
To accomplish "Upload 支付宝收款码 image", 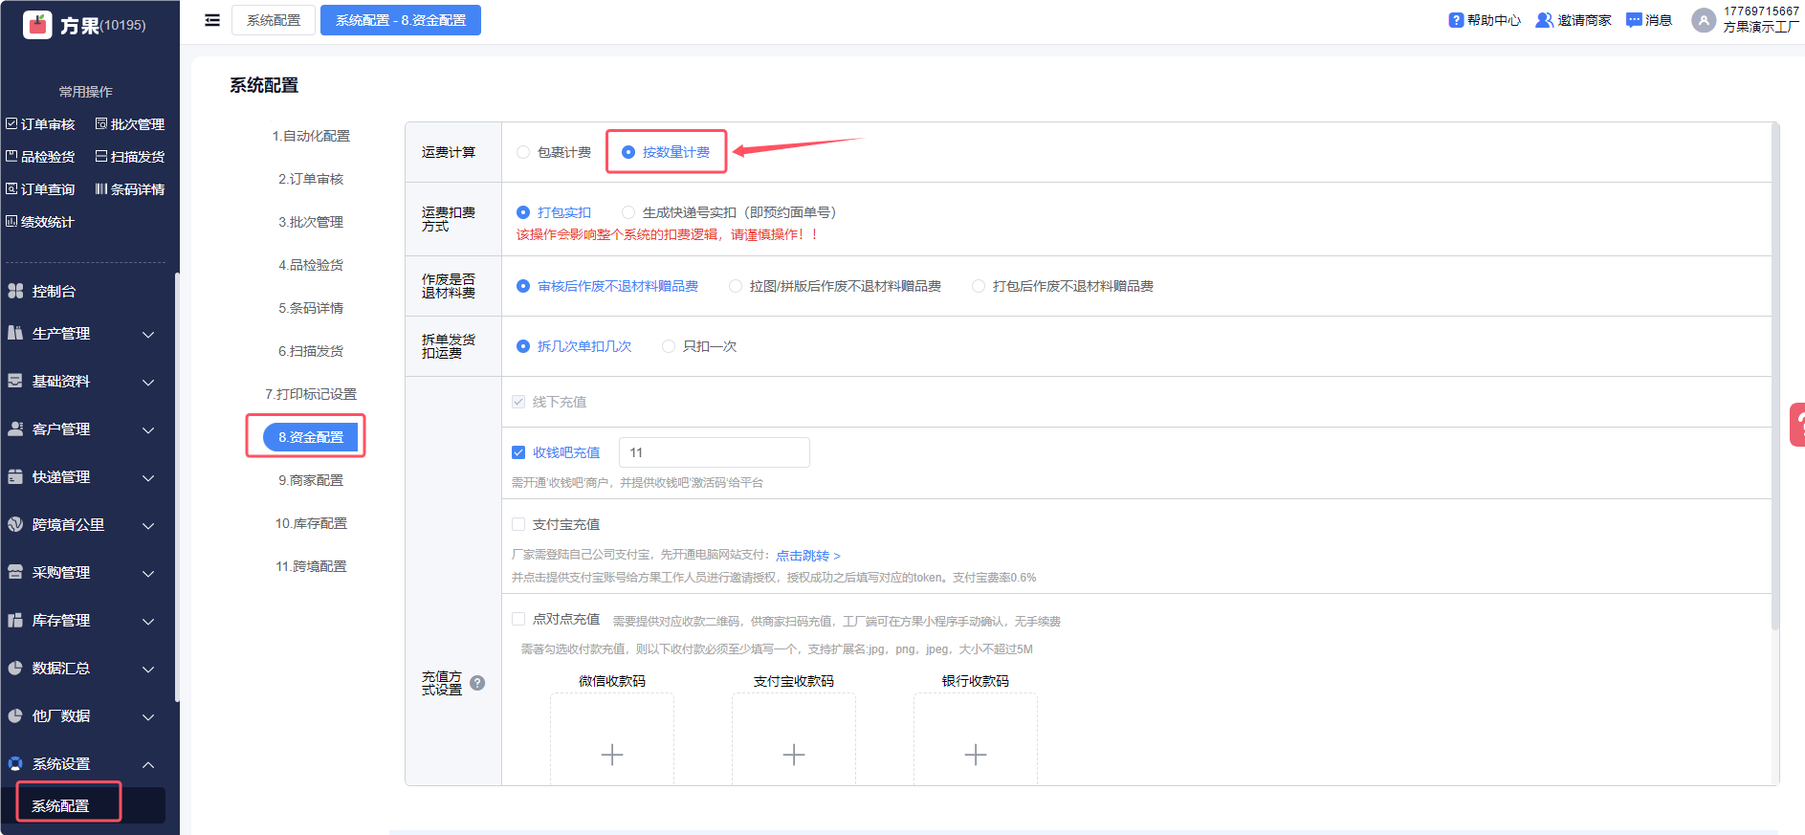I will pos(794,739).
